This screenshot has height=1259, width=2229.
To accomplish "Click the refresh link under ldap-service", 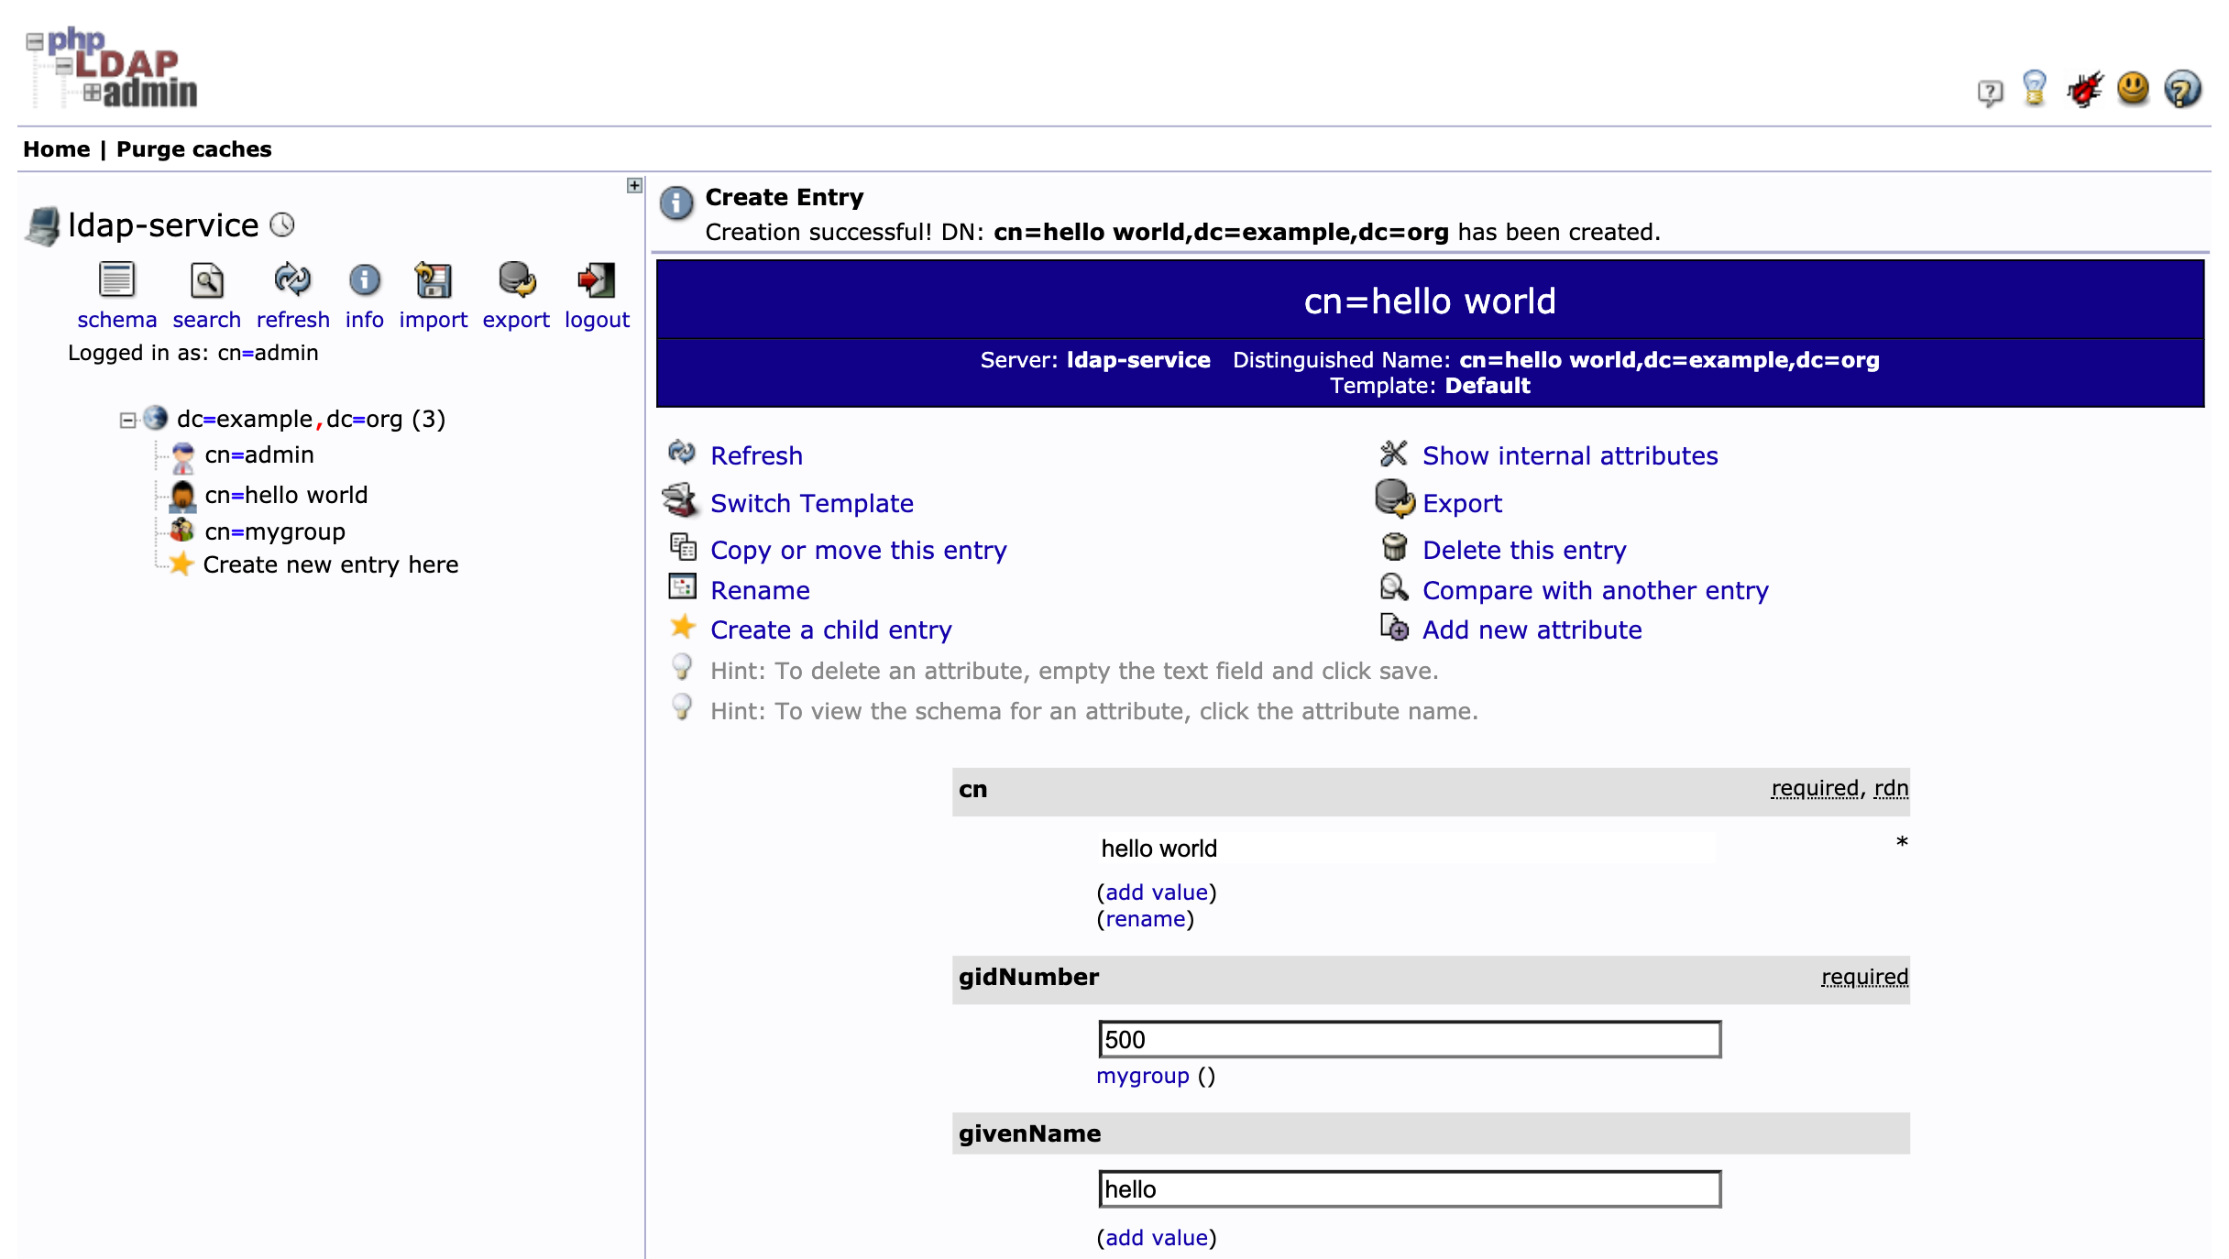I will 292,320.
